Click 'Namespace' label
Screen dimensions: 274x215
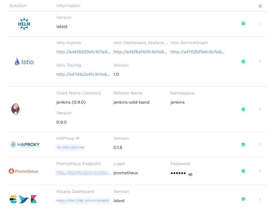coord(183,93)
